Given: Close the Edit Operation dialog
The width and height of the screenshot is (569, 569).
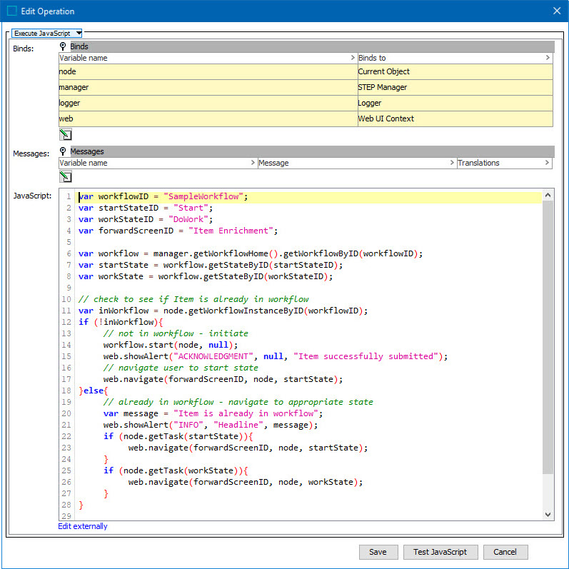Looking at the screenshot, I should click(x=557, y=11).
